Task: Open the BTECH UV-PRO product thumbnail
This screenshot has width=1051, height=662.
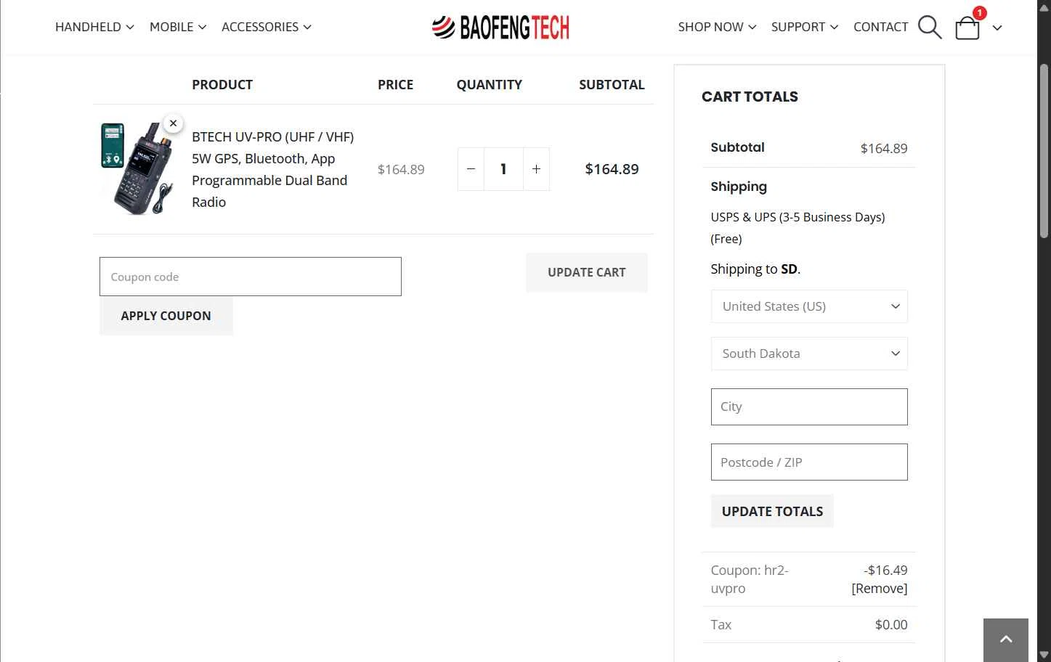Action: pos(138,168)
